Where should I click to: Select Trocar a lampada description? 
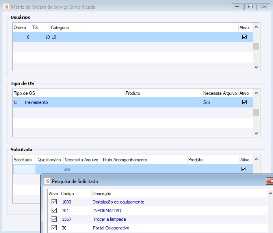tap(110, 219)
